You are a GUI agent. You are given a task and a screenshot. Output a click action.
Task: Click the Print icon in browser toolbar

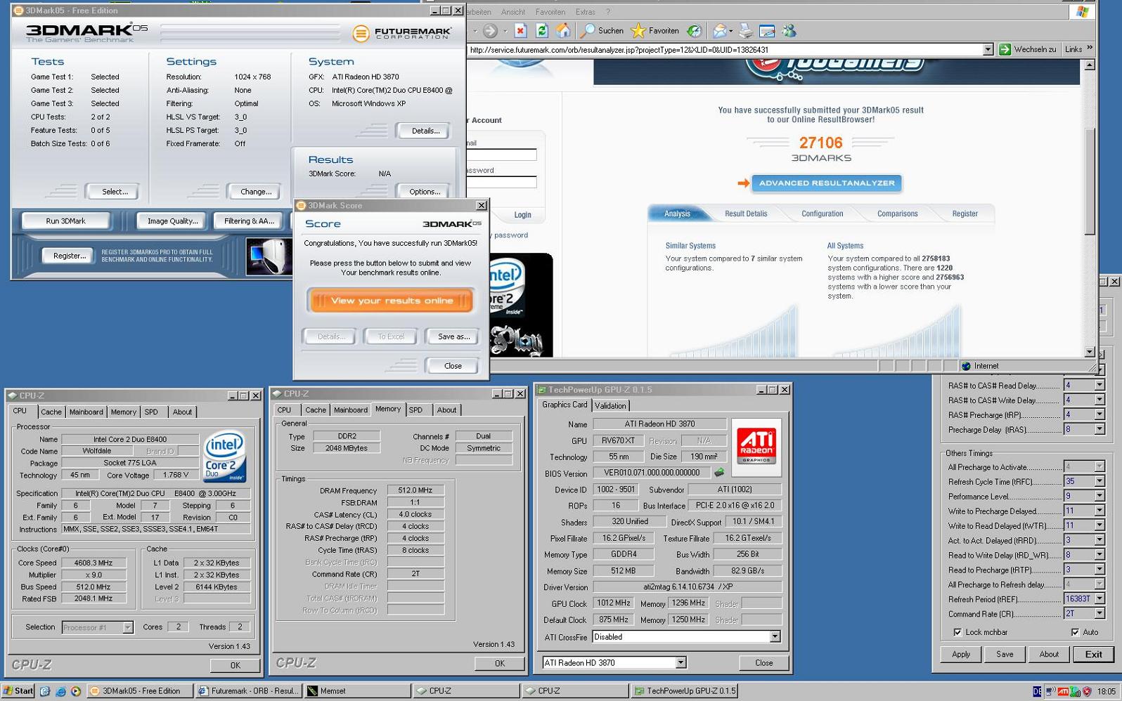click(x=746, y=30)
